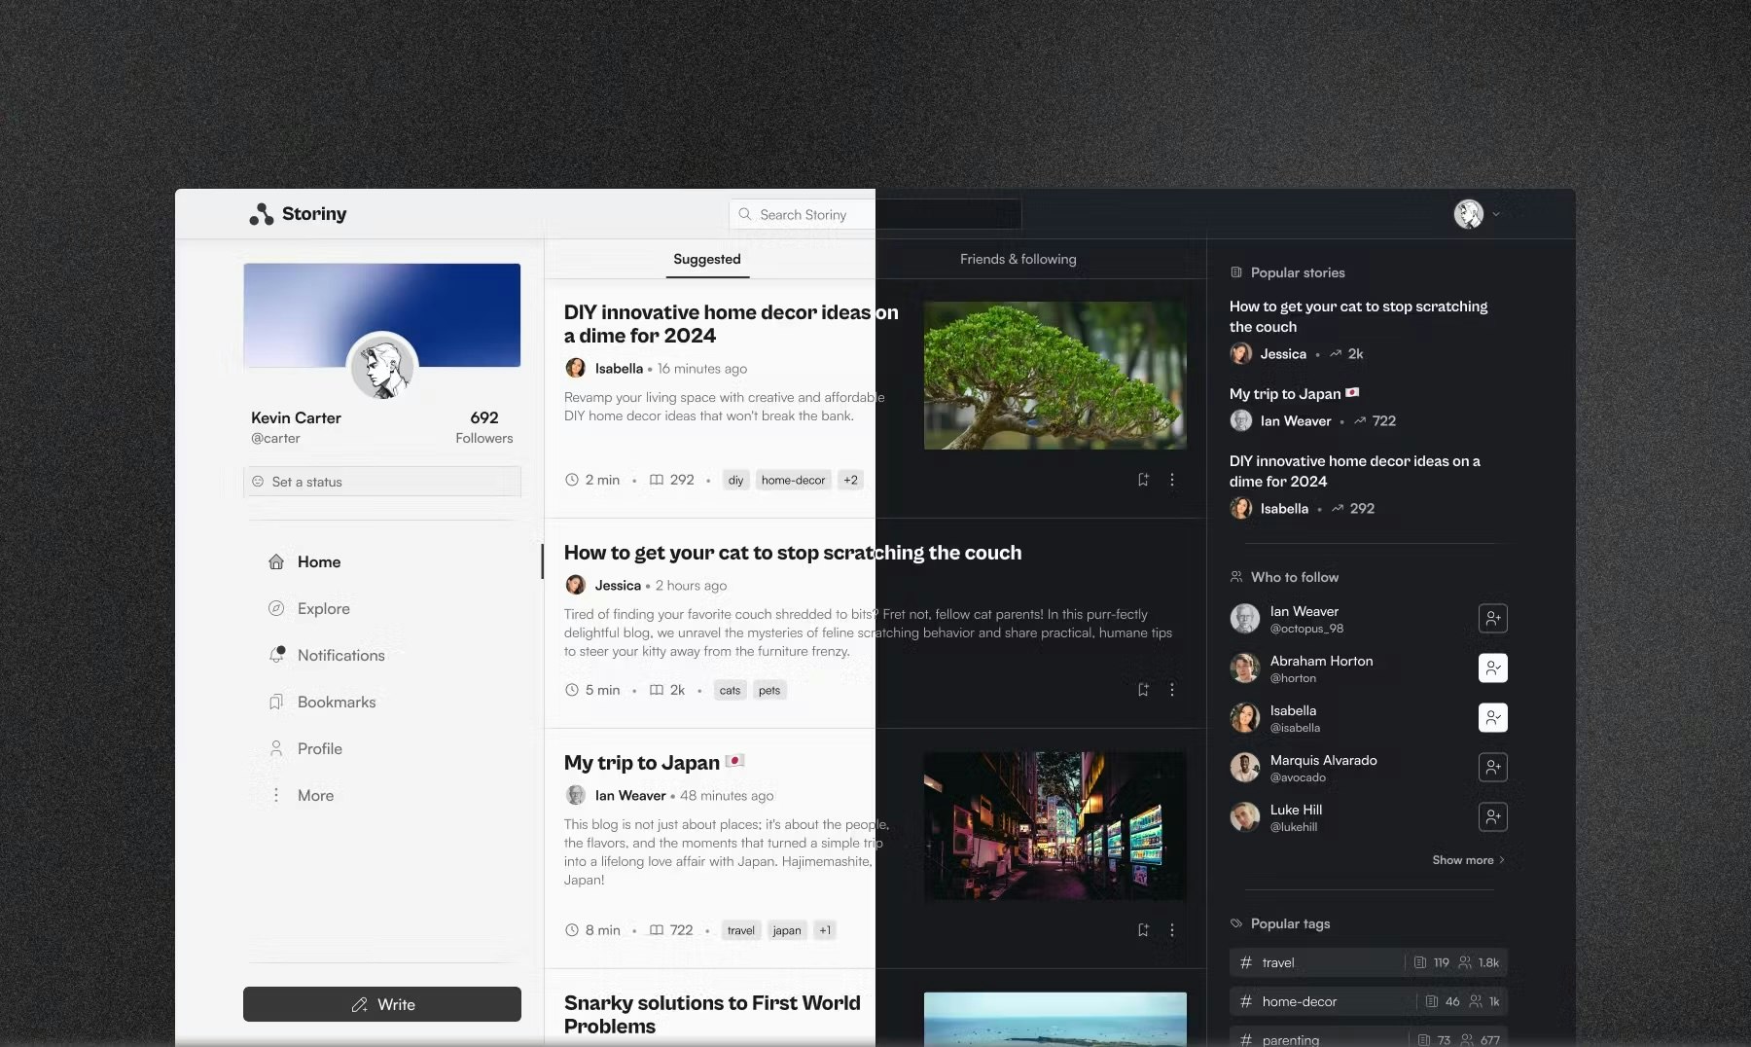Screen dimensions: 1751x1047
Task: Open more options for DIY home decor story
Action: 1172,480
